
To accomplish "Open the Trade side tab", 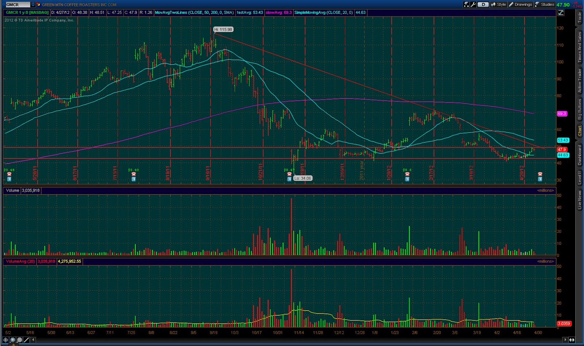I will click(x=579, y=18).
